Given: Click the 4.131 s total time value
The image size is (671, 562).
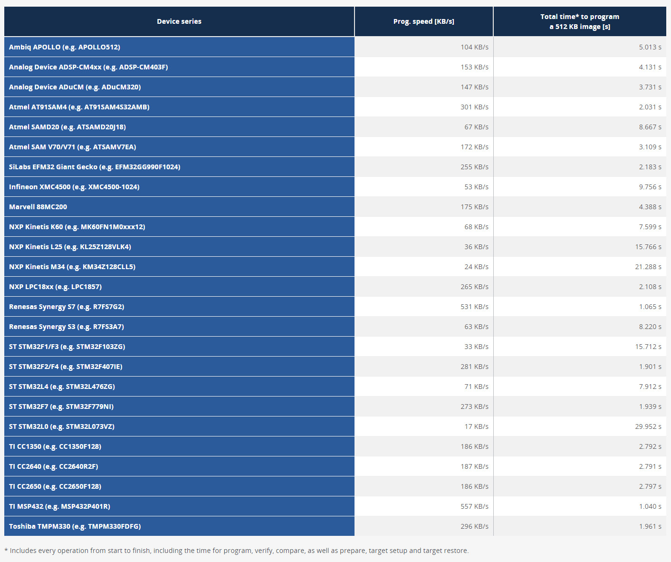Looking at the screenshot, I should click(x=650, y=67).
